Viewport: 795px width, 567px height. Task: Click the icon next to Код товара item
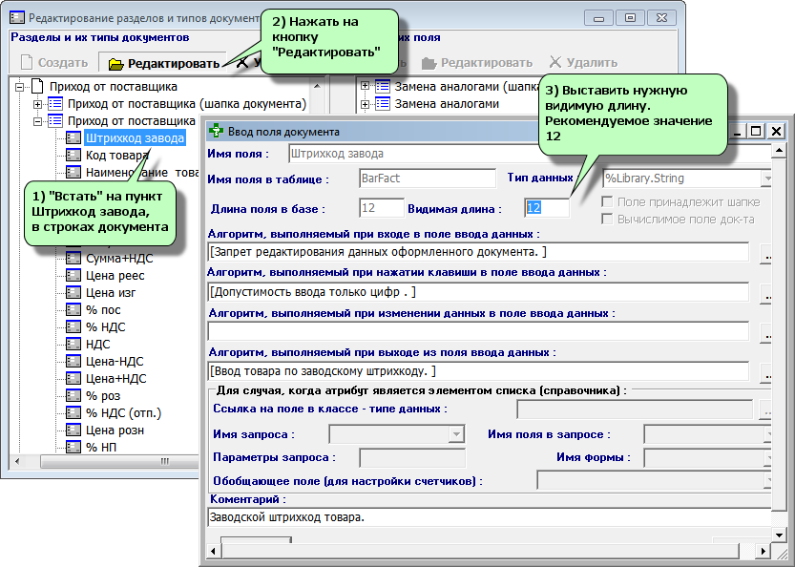click(x=73, y=155)
